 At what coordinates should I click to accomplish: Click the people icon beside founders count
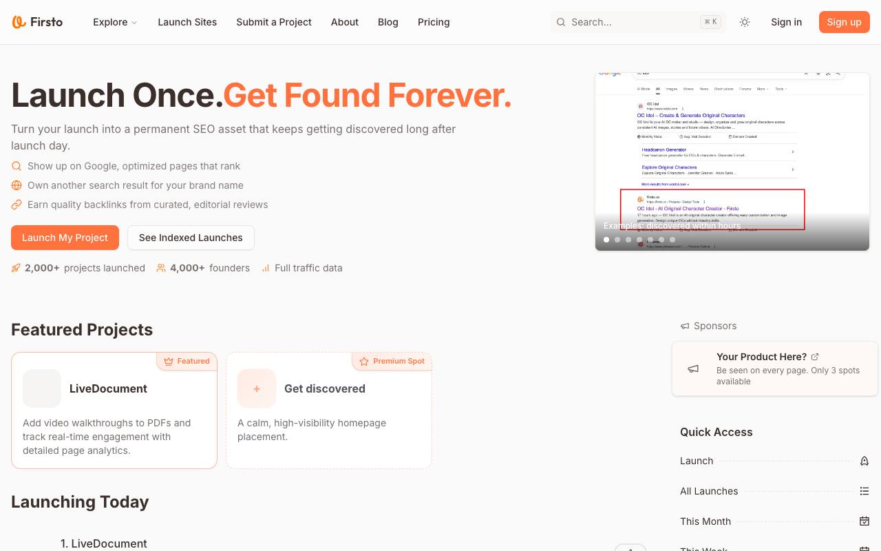pos(161,268)
